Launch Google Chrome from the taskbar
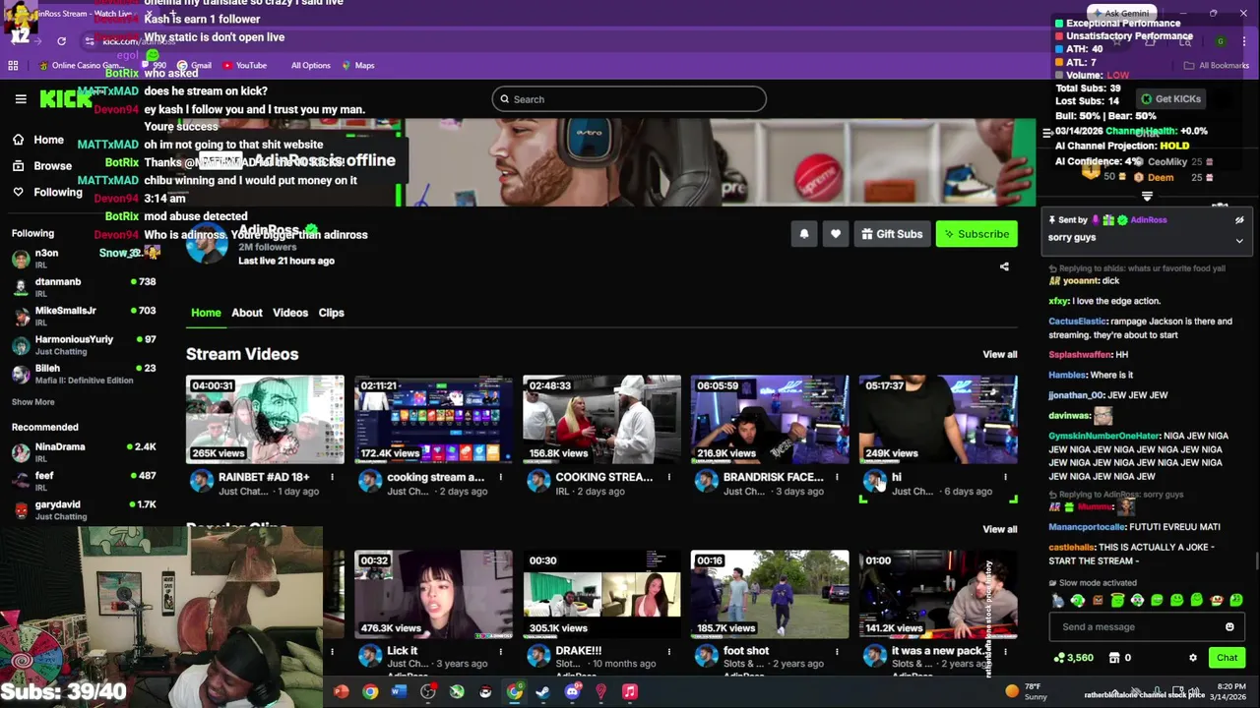 click(370, 691)
